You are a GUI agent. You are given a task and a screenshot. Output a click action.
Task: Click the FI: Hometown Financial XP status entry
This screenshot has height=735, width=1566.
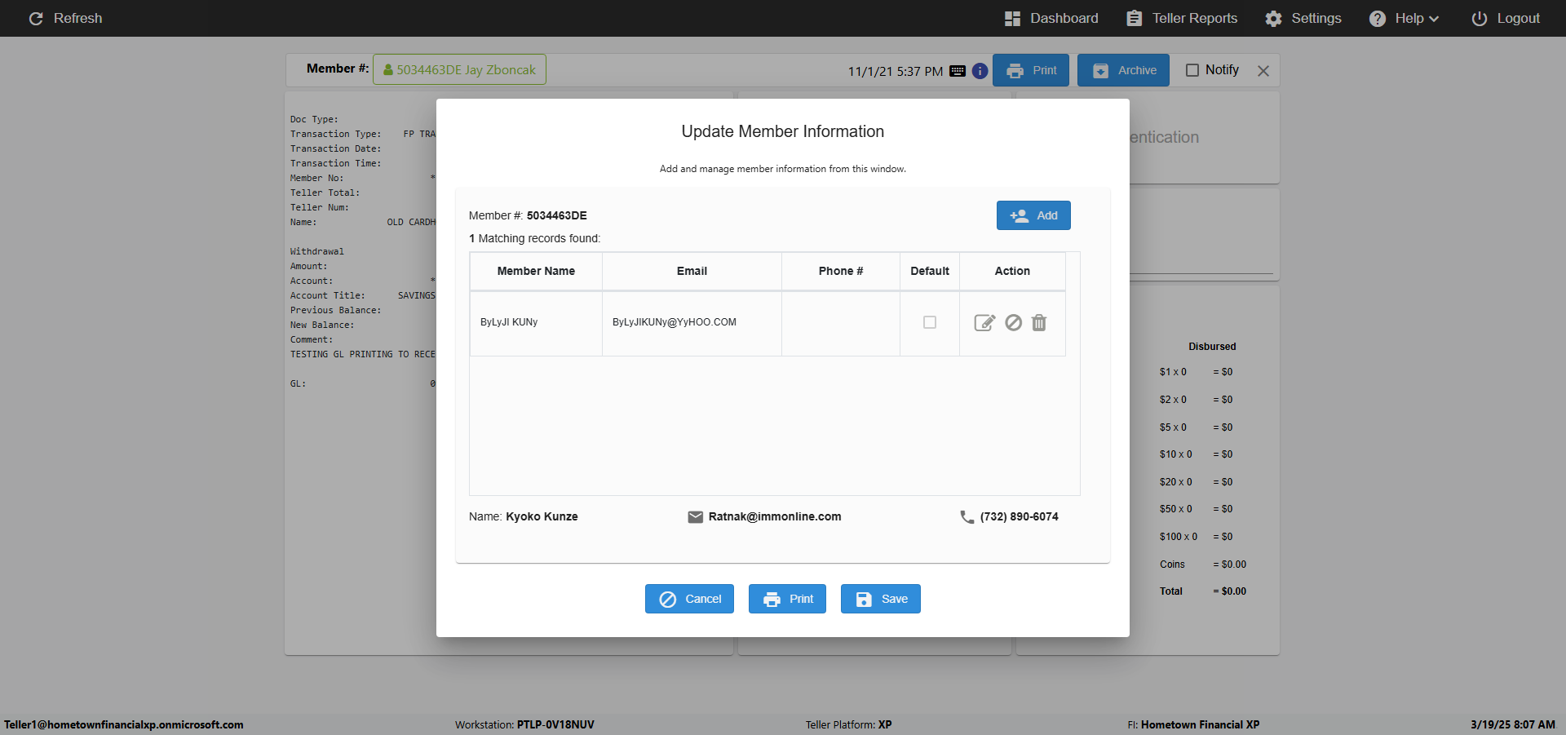tap(1193, 724)
